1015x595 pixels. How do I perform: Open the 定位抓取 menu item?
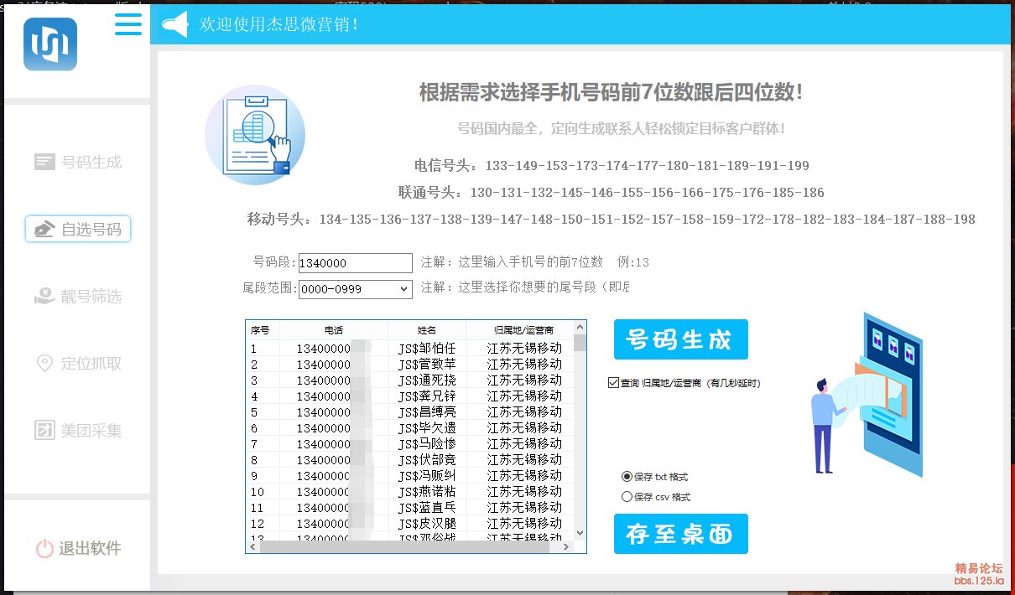pyautogui.click(x=78, y=363)
